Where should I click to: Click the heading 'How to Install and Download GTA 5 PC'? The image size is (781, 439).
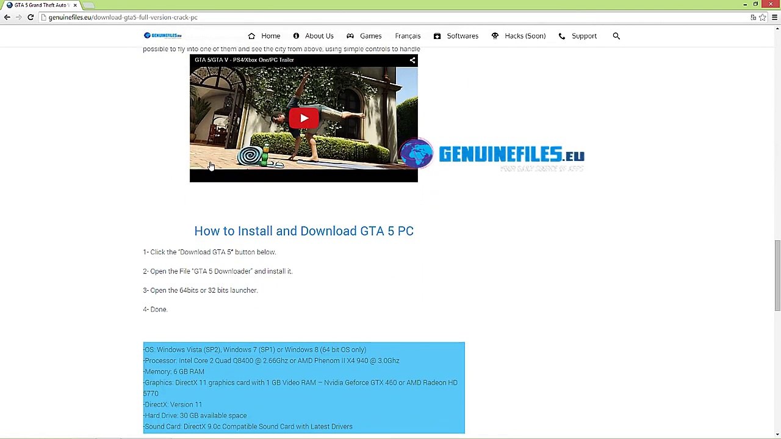(304, 231)
